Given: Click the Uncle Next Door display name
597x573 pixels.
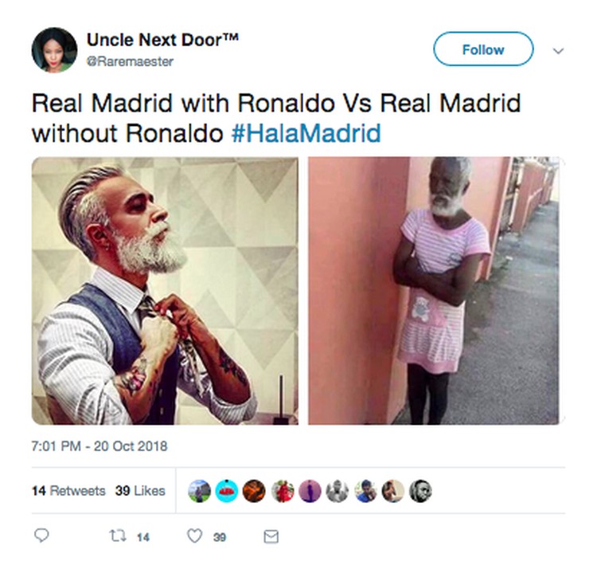Looking at the screenshot, I should click(162, 40).
